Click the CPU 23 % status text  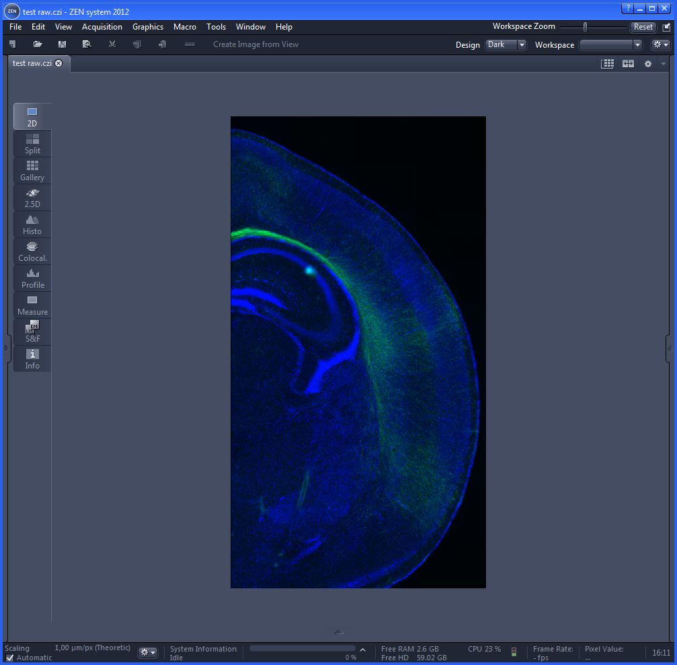[485, 649]
